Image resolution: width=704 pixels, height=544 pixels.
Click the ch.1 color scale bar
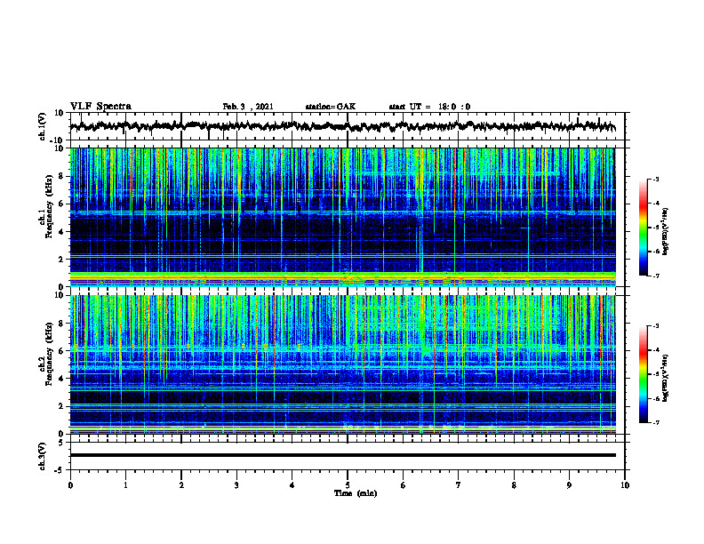(644, 228)
